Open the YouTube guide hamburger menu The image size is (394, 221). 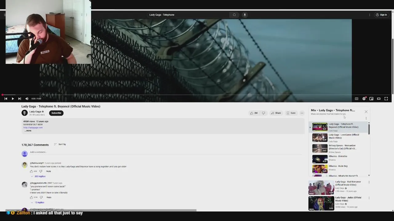[x=4, y=15]
